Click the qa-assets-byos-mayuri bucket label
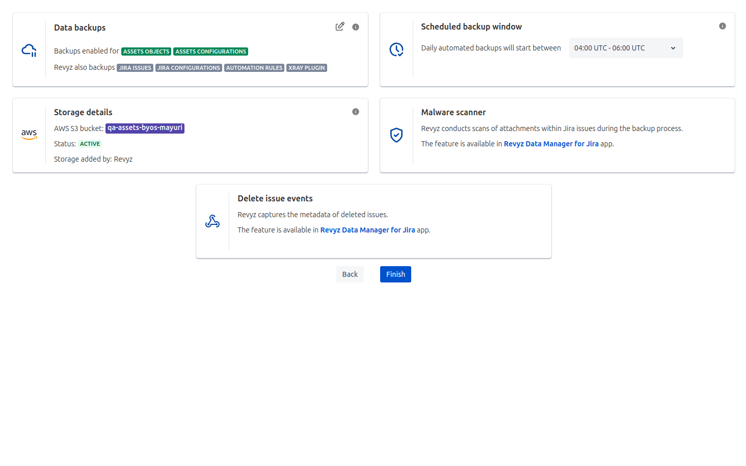Screen dimensions: 746x466 click(145, 128)
